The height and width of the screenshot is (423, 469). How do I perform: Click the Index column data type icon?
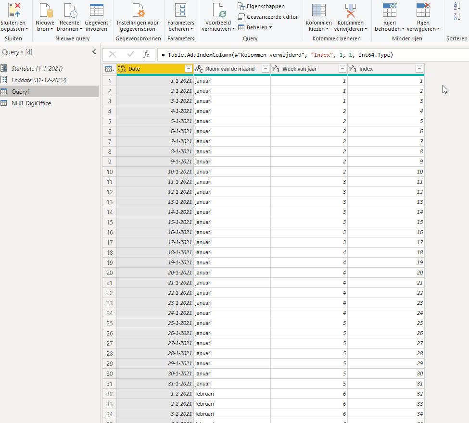pos(352,69)
